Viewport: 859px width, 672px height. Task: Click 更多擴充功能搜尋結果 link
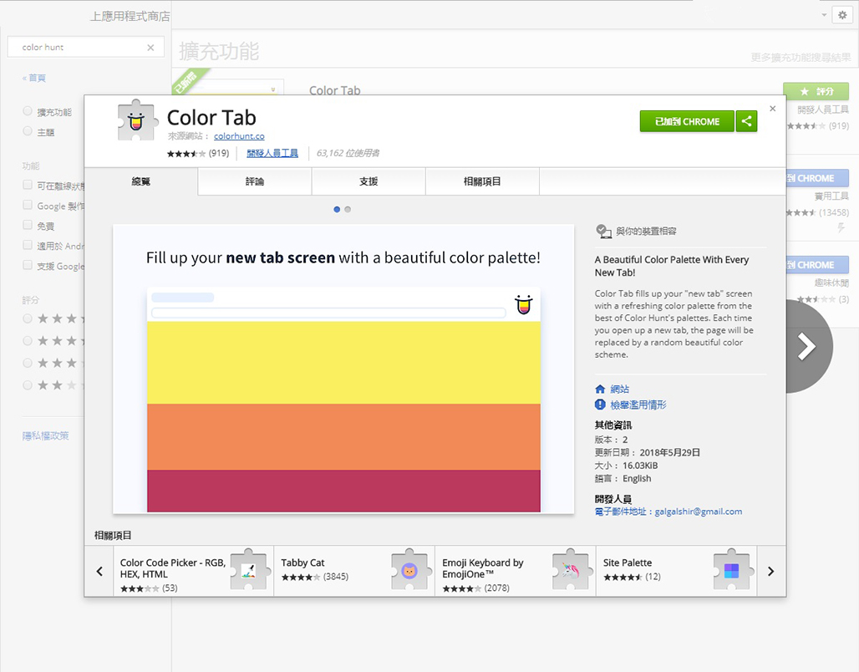pyautogui.click(x=801, y=58)
